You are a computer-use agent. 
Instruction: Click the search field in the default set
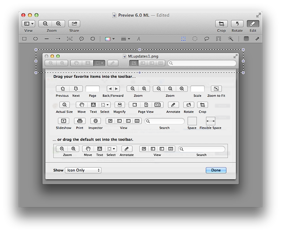point(202,149)
